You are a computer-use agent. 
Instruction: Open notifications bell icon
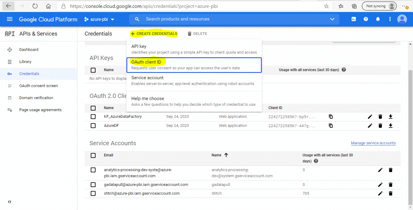[378, 19]
